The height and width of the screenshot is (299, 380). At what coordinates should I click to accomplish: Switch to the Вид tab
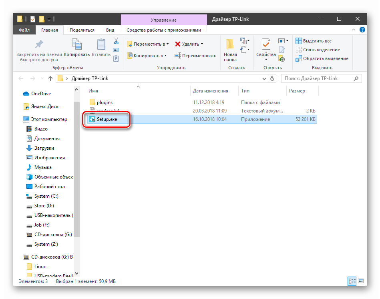pyautogui.click(x=110, y=30)
